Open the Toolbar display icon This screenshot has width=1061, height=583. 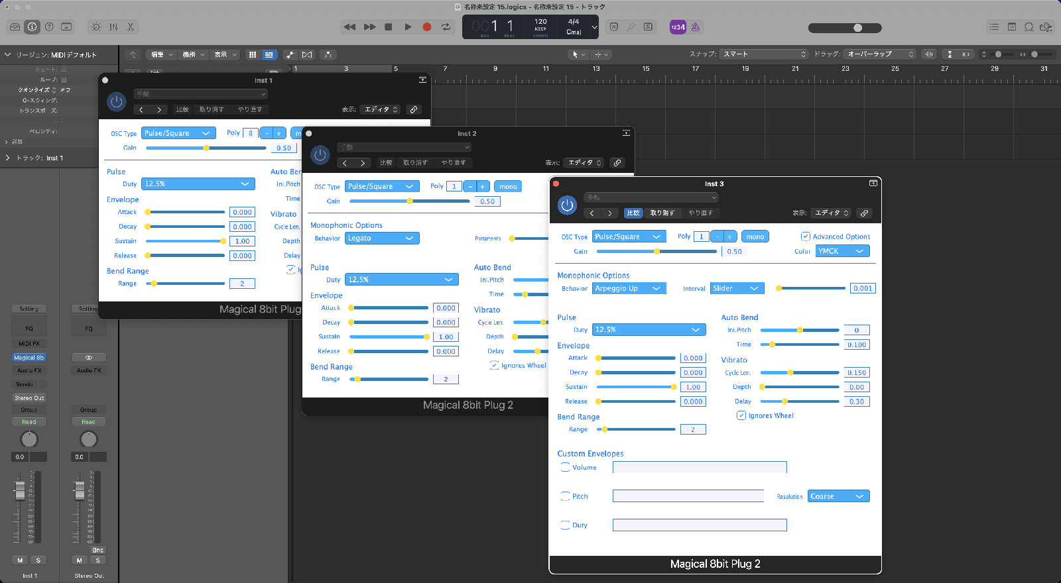[x=66, y=27]
